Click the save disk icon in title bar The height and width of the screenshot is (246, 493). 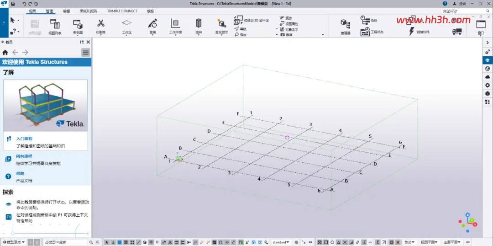(13, 4)
